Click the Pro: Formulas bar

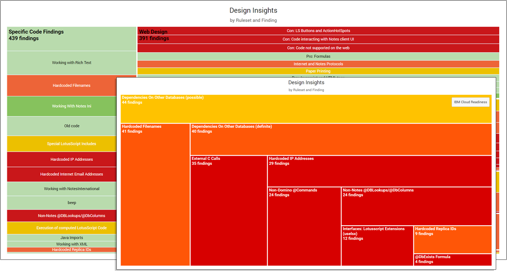click(318, 56)
